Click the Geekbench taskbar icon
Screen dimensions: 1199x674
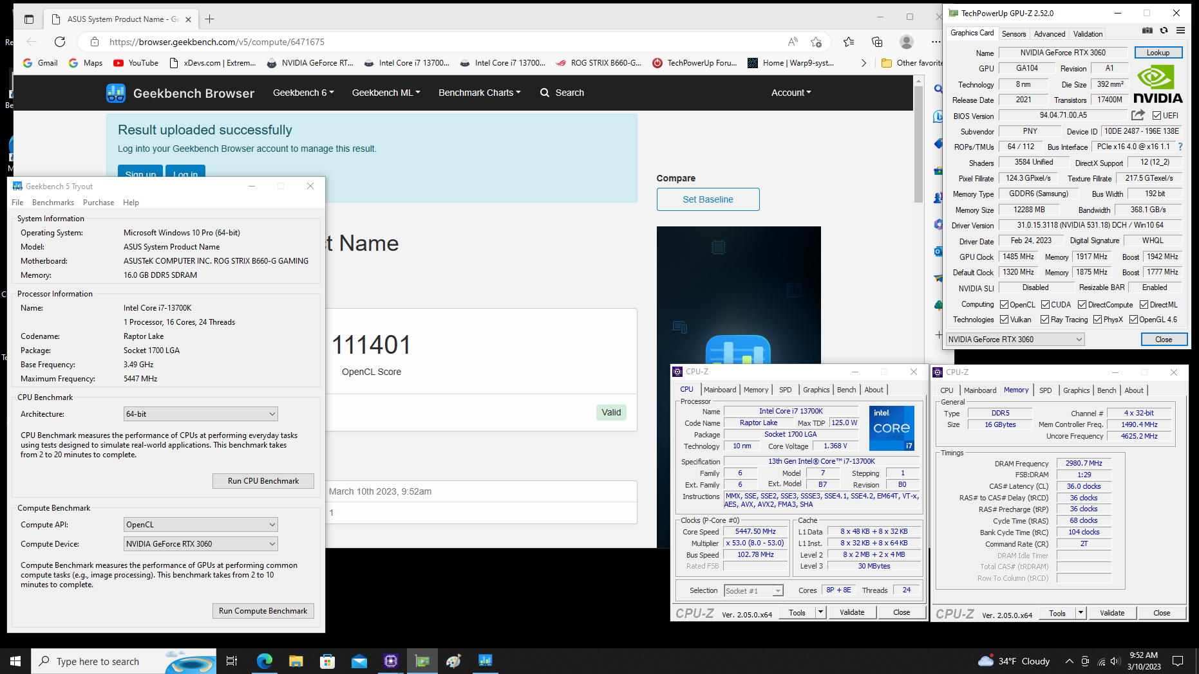[486, 660]
